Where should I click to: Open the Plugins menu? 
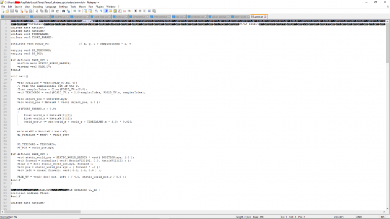coord(99,7)
